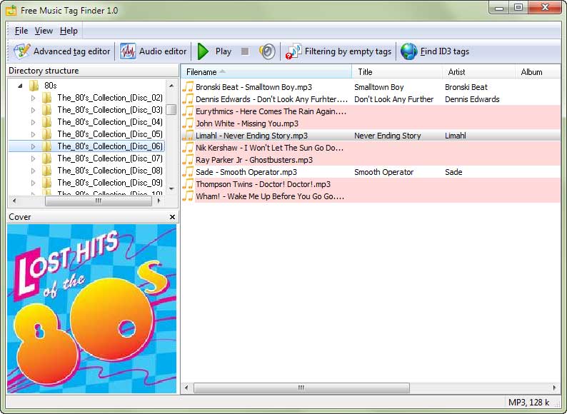Expand The_80's_Collection_(Disc_02) folder

point(34,98)
